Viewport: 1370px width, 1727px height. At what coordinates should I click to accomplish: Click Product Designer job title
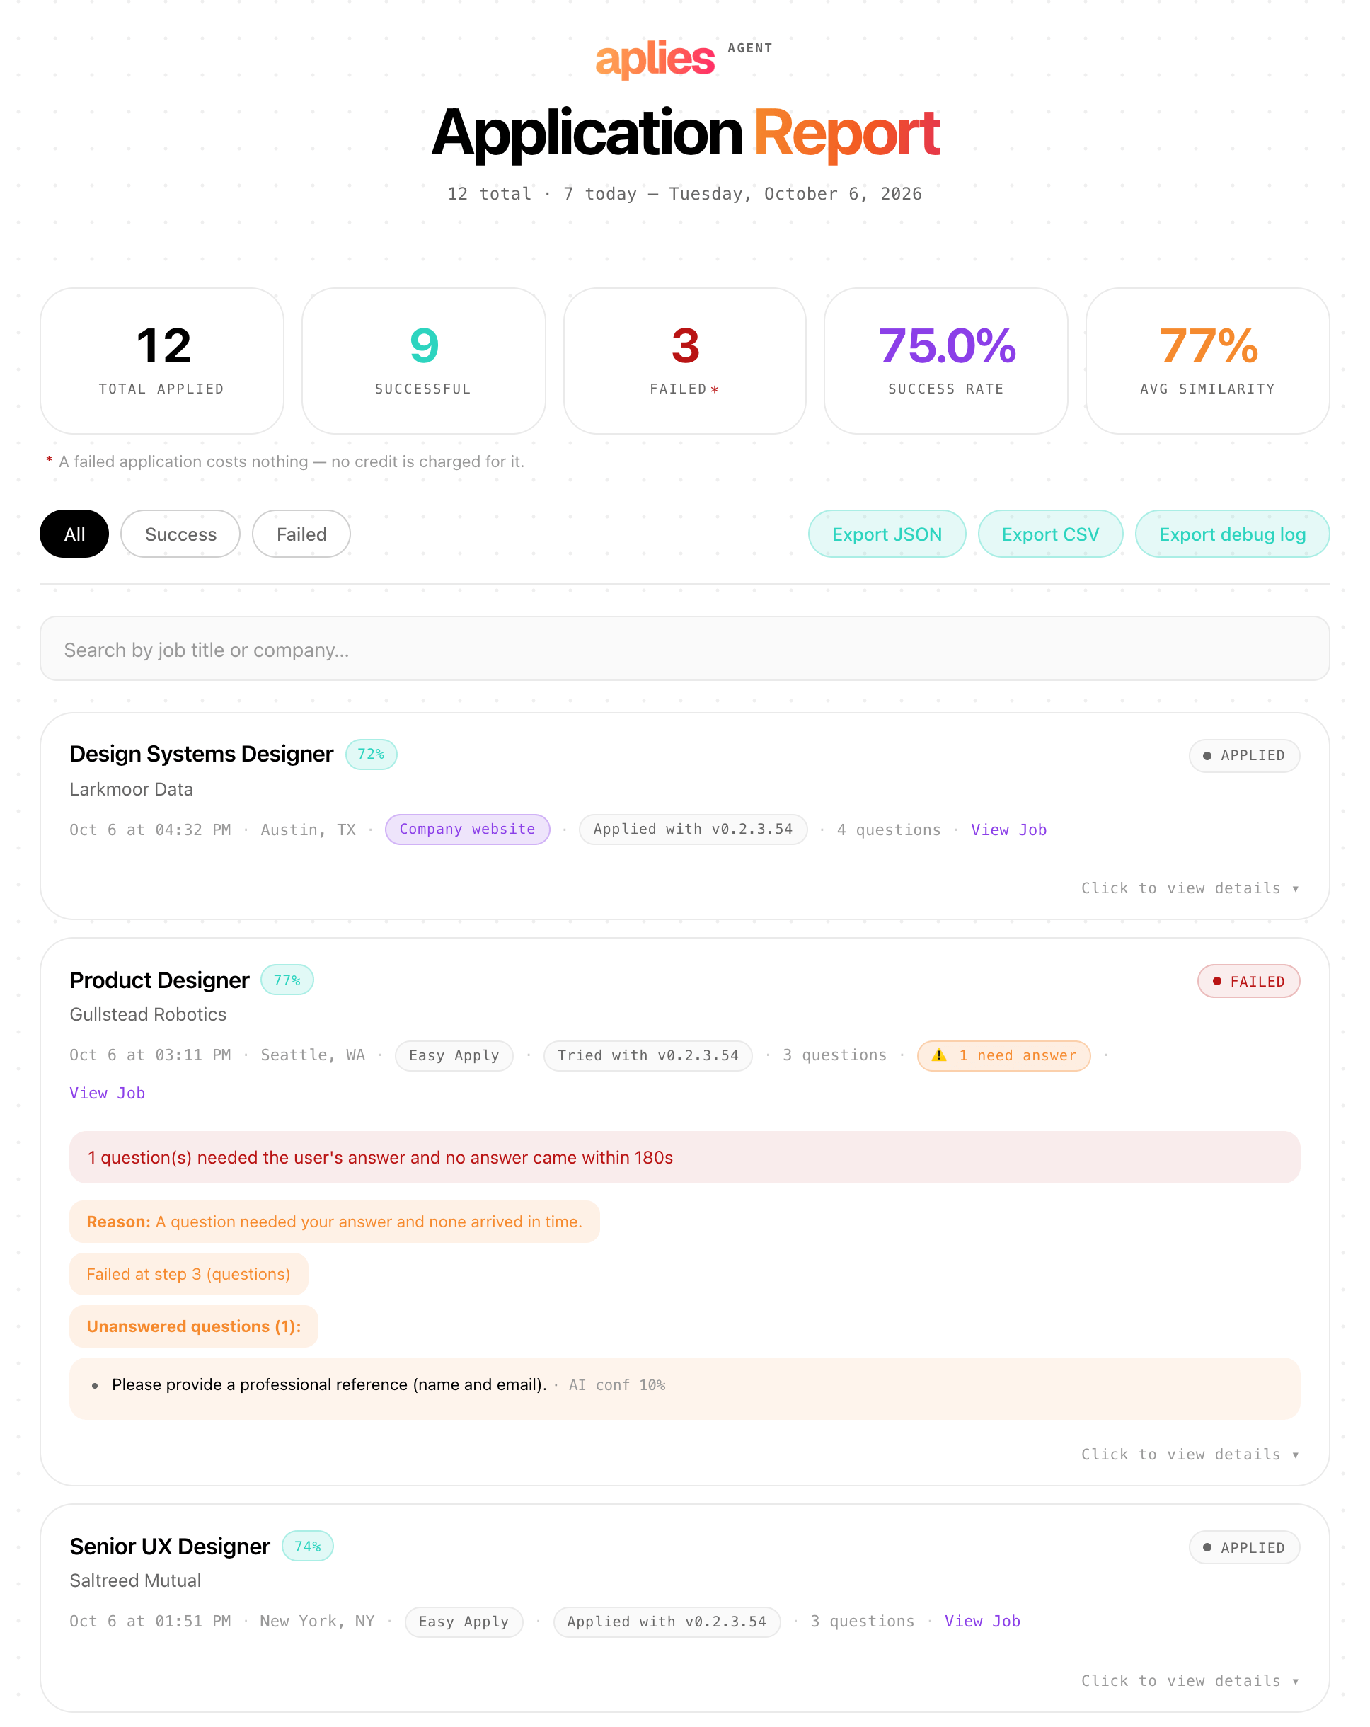[x=159, y=980]
